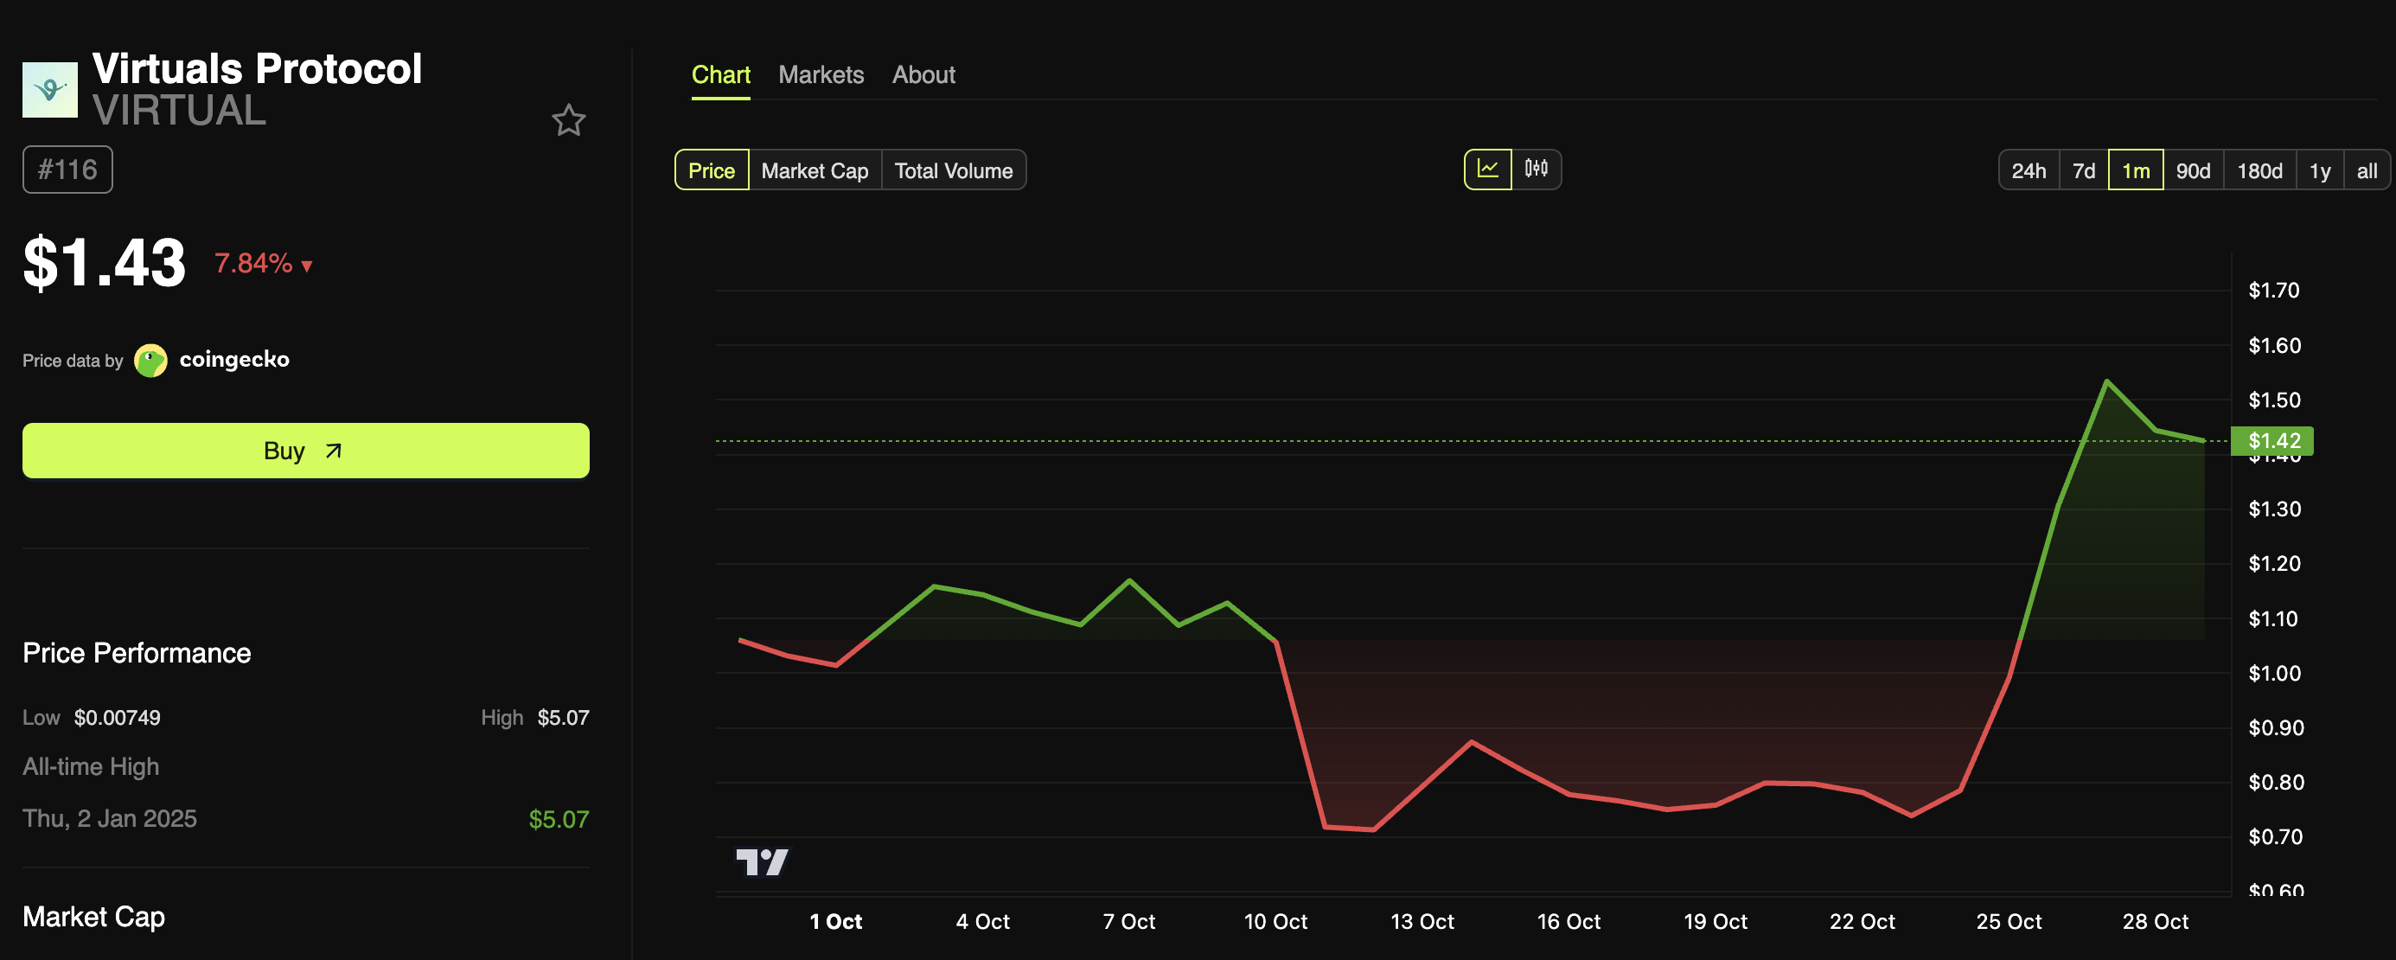Switch chart to line chart view

pyautogui.click(x=1489, y=170)
